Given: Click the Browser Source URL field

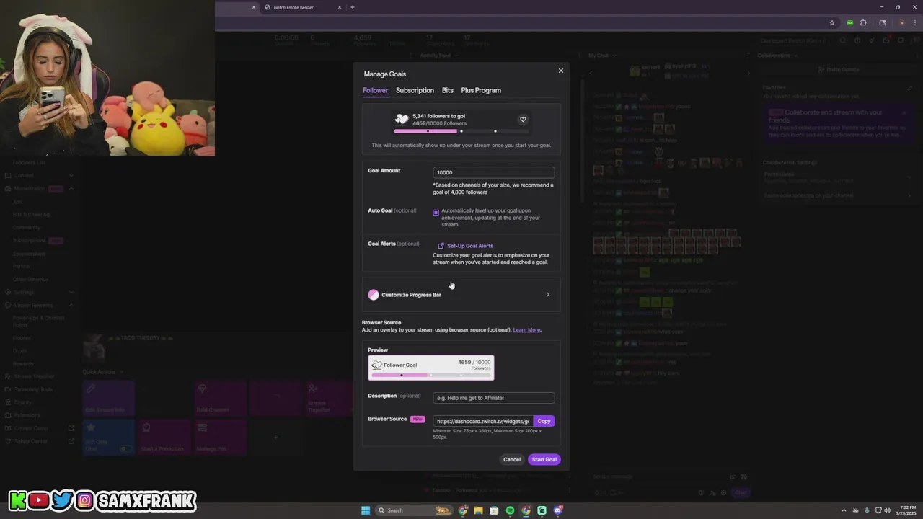Looking at the screenshot, I should (482, 421).
